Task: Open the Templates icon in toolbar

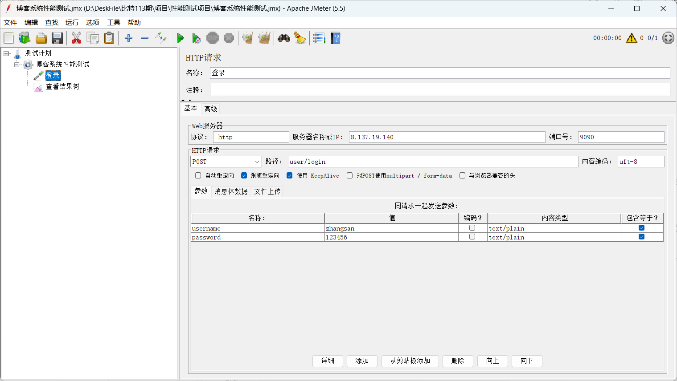Action: (x=25, y=38)
